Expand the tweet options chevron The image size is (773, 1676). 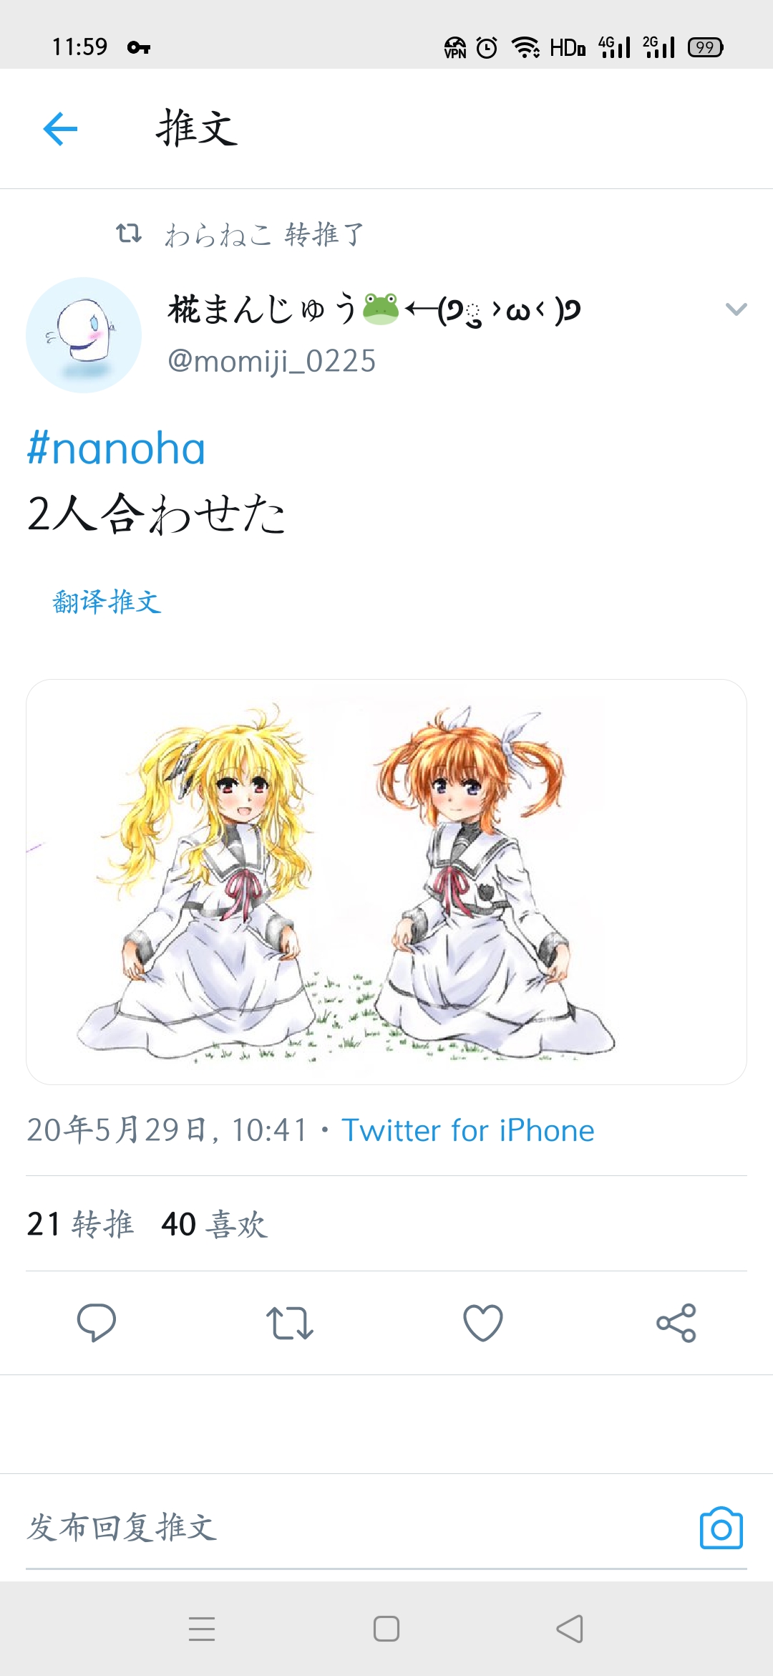point(736,309)
